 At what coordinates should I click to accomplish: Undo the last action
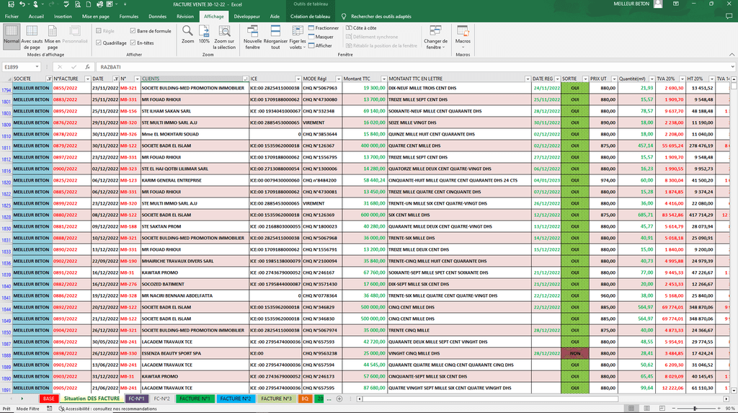coord(22,4)
